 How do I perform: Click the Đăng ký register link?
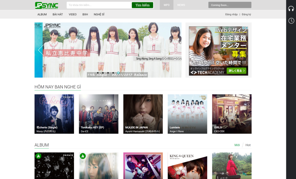pyautogui.click(x=246, y=14)
